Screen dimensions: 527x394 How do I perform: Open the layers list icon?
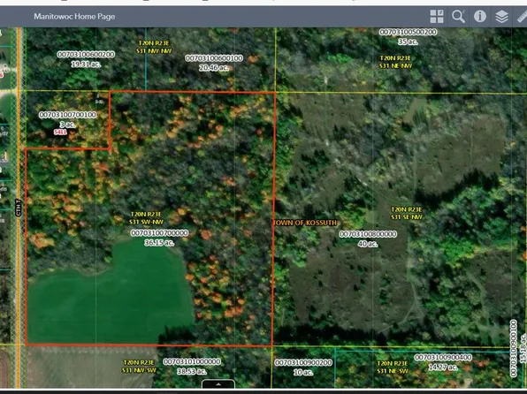point(501,17)
